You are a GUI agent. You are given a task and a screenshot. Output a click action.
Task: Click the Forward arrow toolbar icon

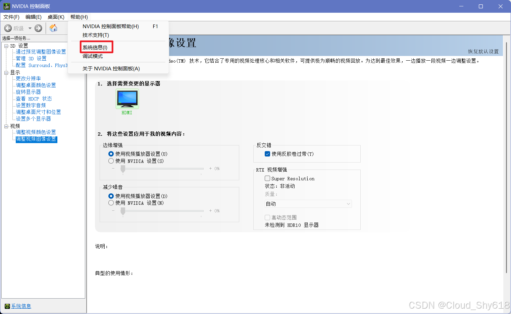click(x=39, y=28)
